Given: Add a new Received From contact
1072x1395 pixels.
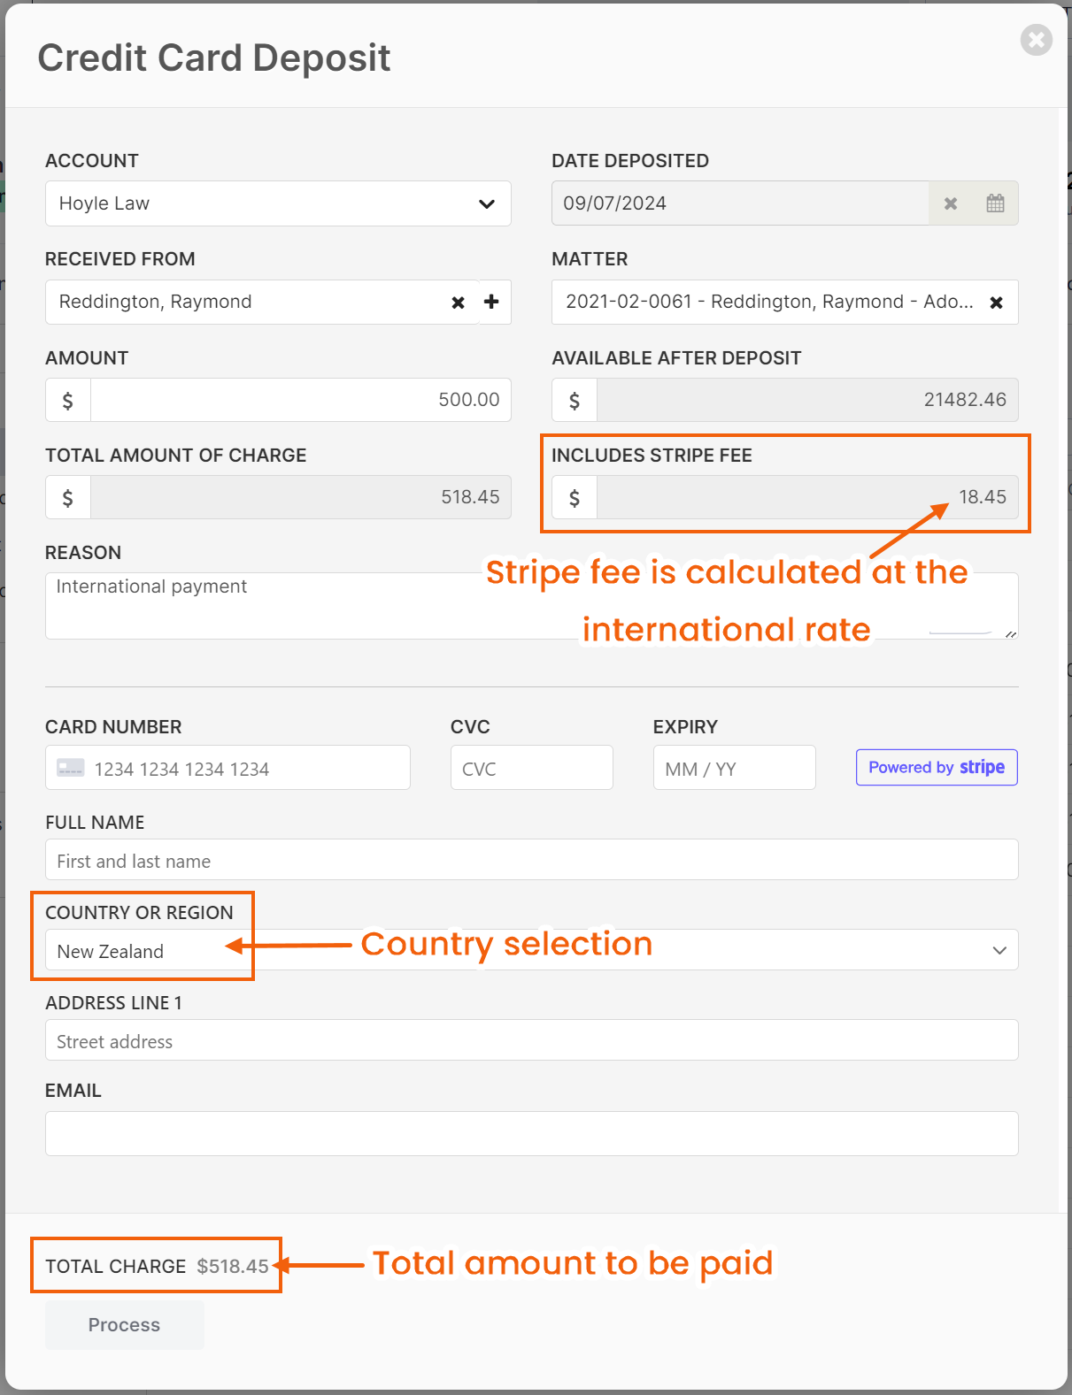Looking at the screenshot, I should [x=491, y=302].
